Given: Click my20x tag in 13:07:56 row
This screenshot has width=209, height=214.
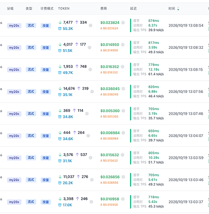Looking at the screenshot, I should click(x=14, y=92).
